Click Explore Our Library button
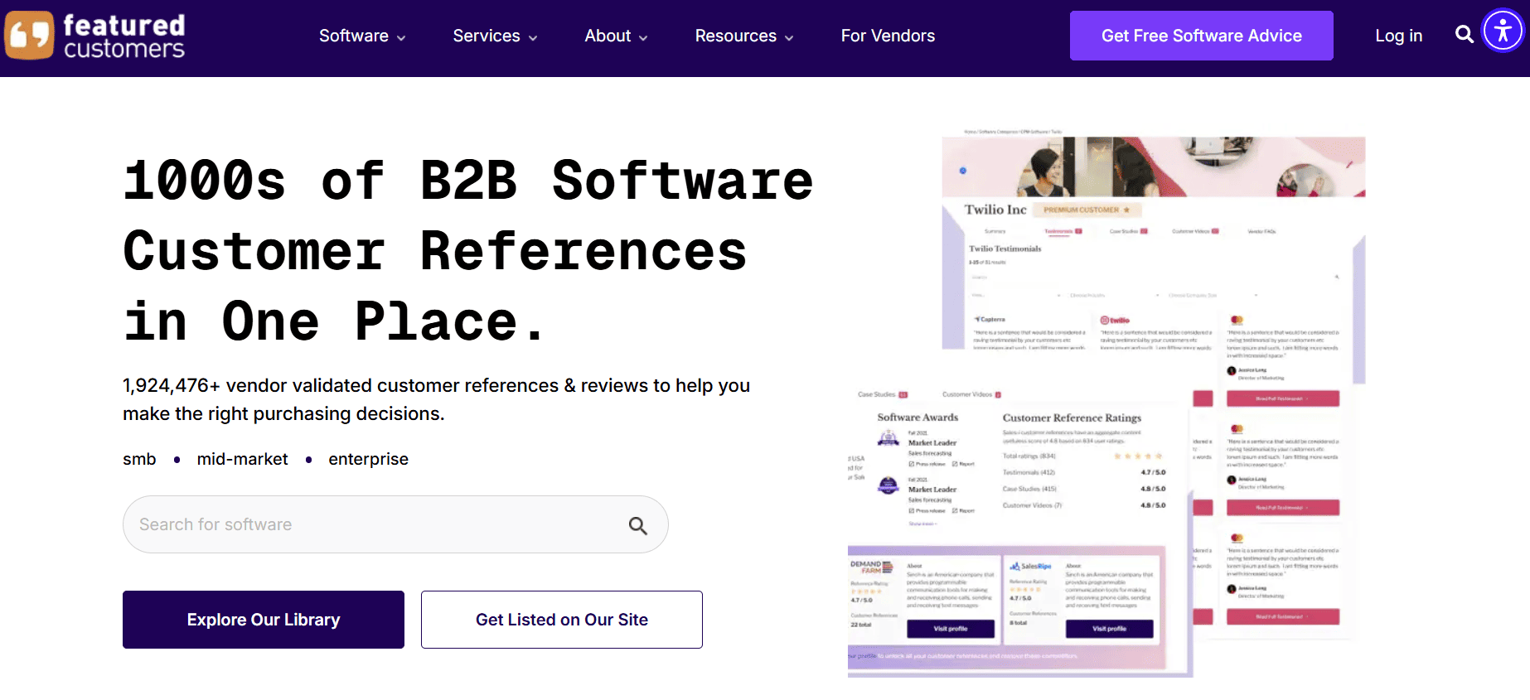This screenshot has height=700, width=1530. click(x=264, y=620)
